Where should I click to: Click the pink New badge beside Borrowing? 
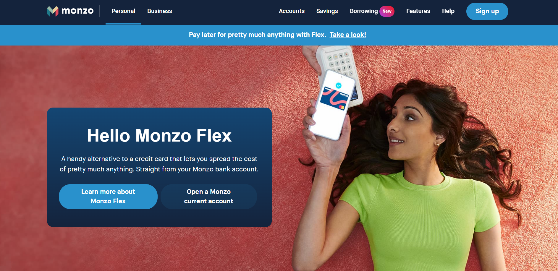(387, 11)
